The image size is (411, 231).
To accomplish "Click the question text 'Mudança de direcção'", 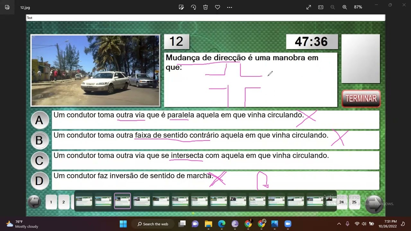I will click(205, 58).
